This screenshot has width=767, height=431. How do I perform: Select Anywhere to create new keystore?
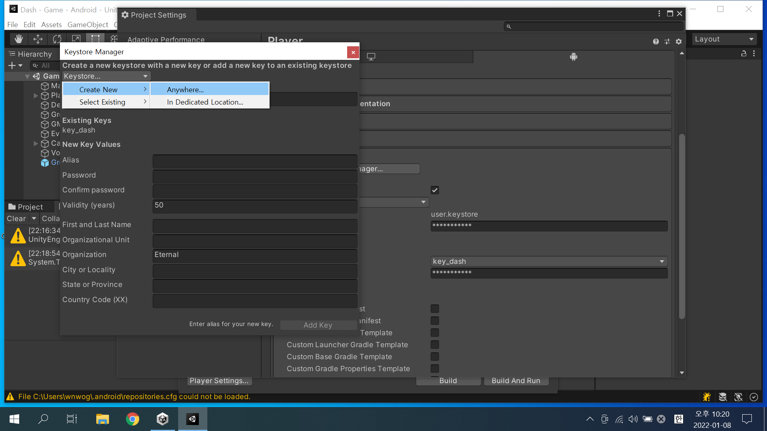tap(185, 89)
